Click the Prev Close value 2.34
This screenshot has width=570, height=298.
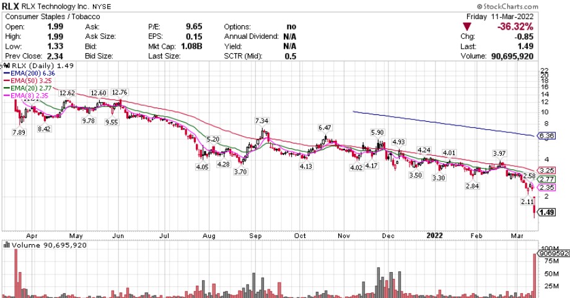tap(55, 56)
